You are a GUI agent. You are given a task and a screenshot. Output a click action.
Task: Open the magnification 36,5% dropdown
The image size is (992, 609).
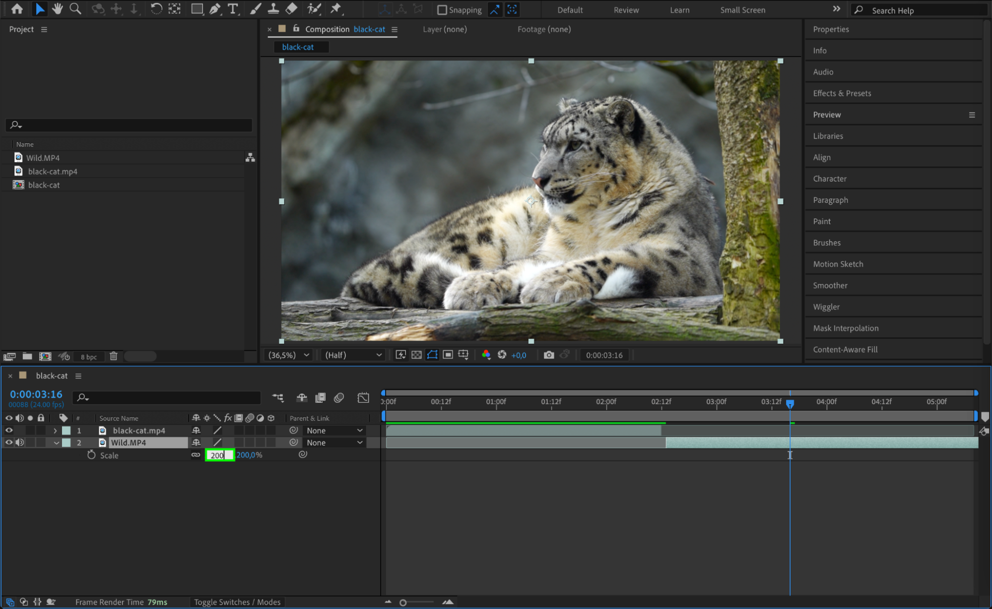coord(288,355)
